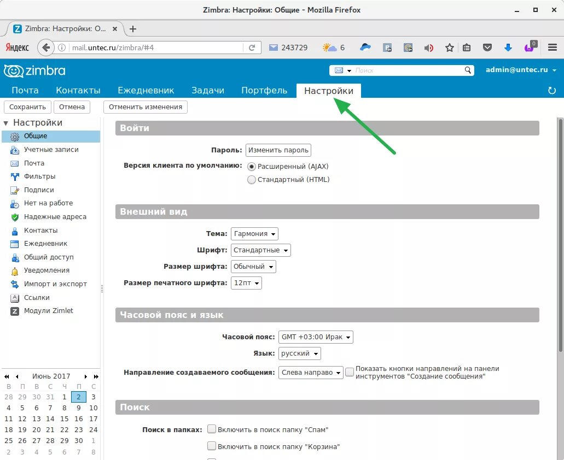Image resolution: width=564 pixels, height=460 pixels.
Task: Click the Yandex mail counter envelope icon
Action: pyautogui.click(x=274, y=48)
